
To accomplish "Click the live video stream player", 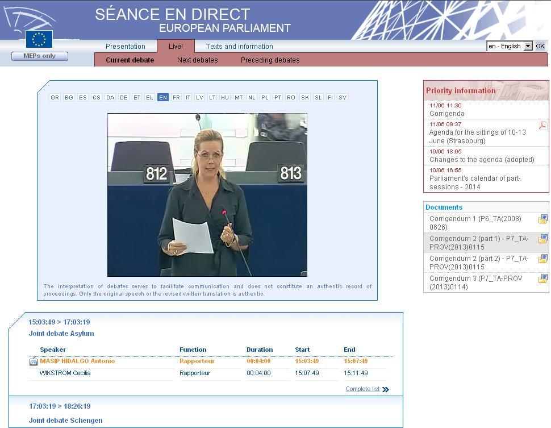I will pyautogui.click(x=207, y=194).
